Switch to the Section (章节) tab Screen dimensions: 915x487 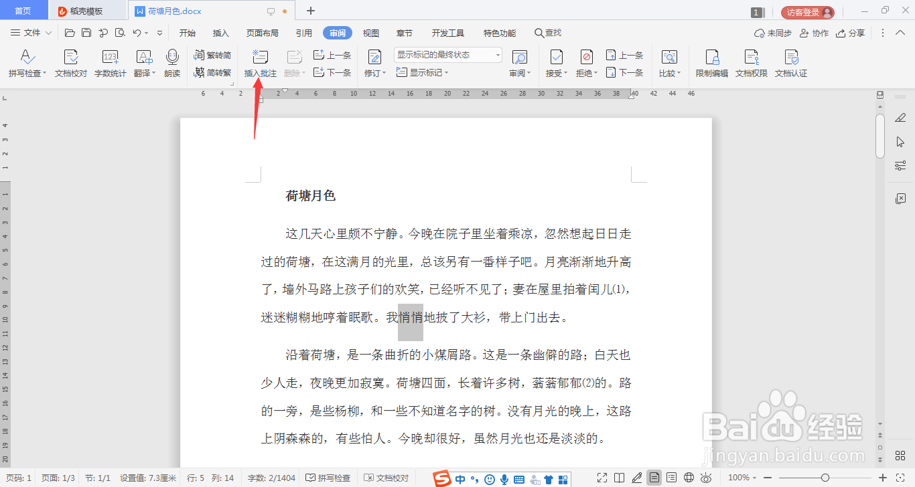[x=405, y=33]
